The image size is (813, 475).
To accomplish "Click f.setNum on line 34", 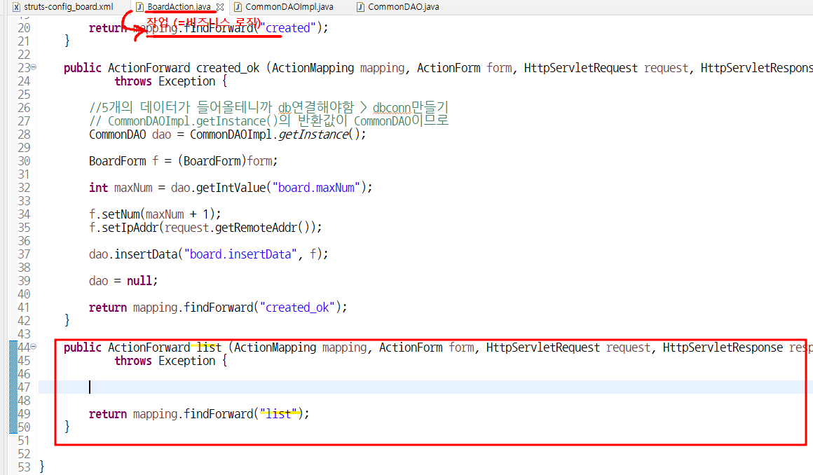I will click(114, 214).
